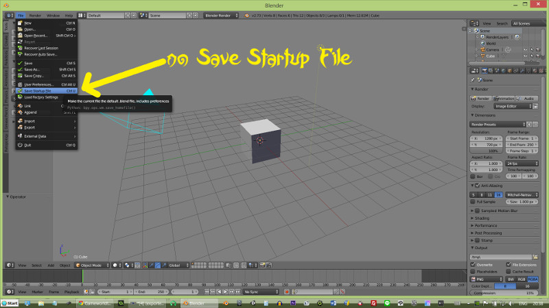The width and height of the screenshot is (549, 308).
Task: Open the Render Presets dropdown
Action: click(498, 125)
